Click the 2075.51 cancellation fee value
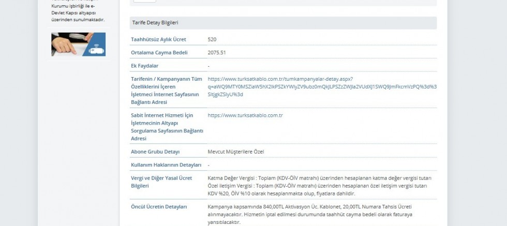The height and width of the screenshot is (226, 507). point(216,52)
